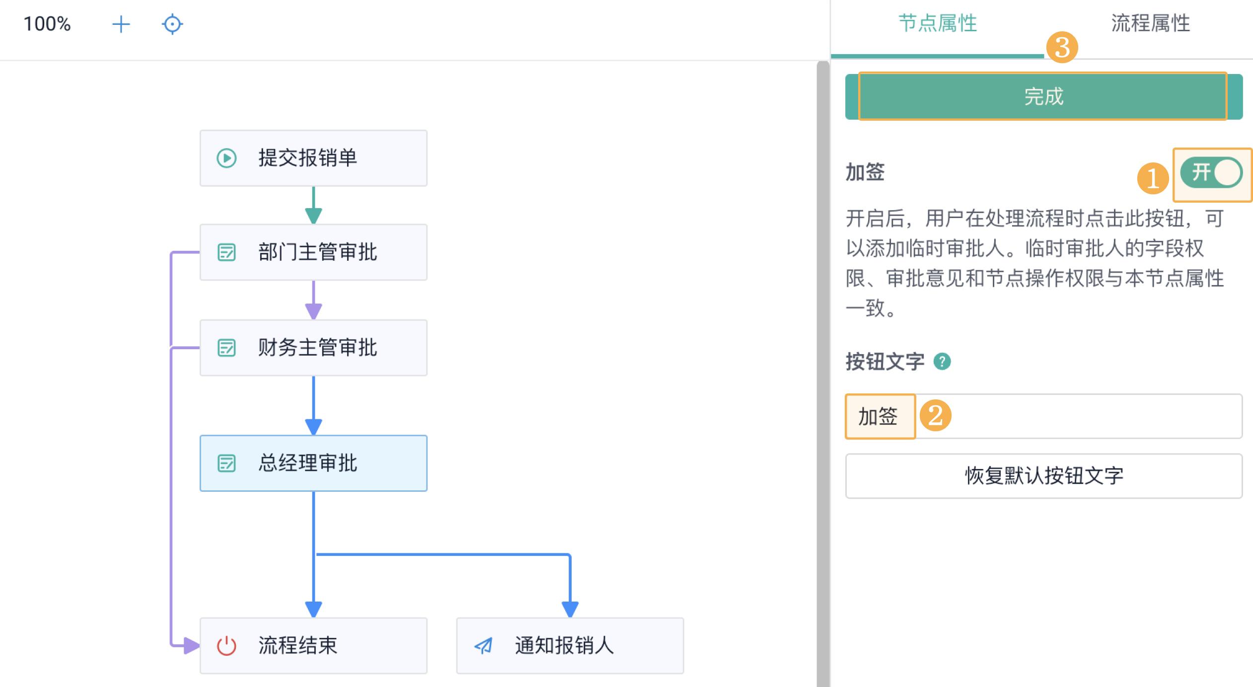Click the form icon on 部门主管审批 node
This screenshot has height=687, width=1253.
227,252
